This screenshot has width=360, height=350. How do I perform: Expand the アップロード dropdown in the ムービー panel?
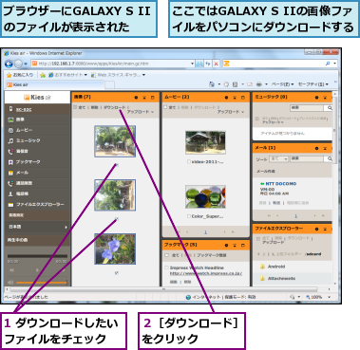(231, 112)
